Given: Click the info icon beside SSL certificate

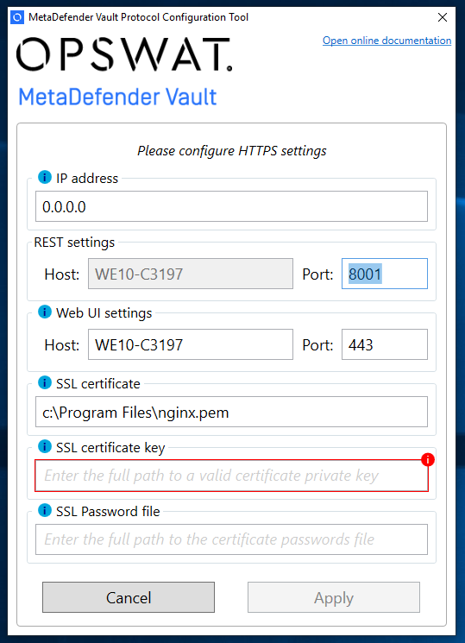Looking at the screenshot, I should point(45,382).
